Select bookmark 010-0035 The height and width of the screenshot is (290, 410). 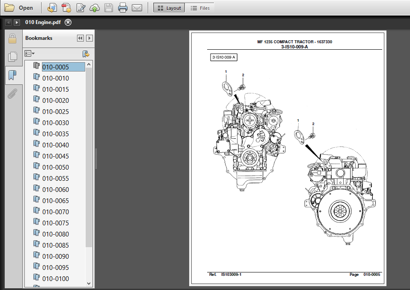pos(56,134)
